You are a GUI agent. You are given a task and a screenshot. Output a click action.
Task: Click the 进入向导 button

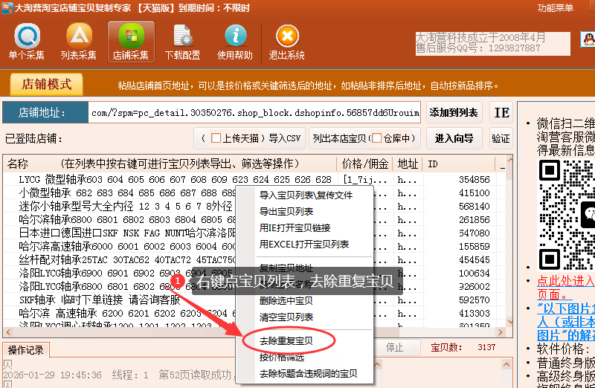[454, 138]
